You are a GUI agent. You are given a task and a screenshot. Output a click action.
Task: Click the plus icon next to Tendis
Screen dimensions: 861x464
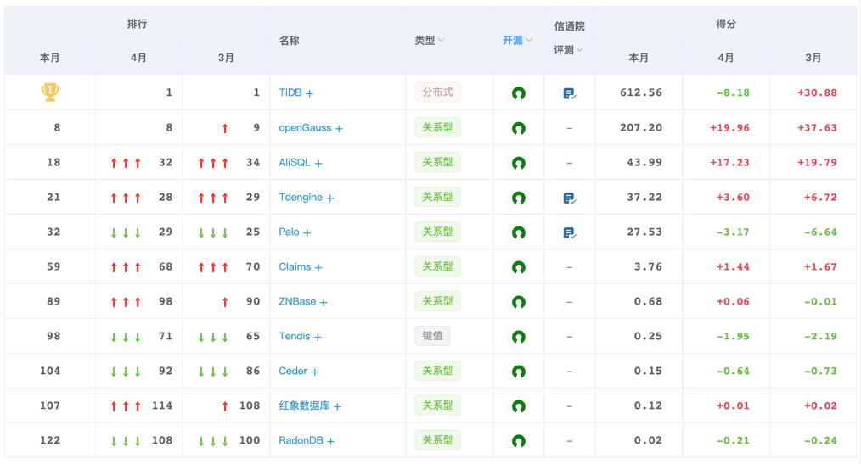point(318,337)
